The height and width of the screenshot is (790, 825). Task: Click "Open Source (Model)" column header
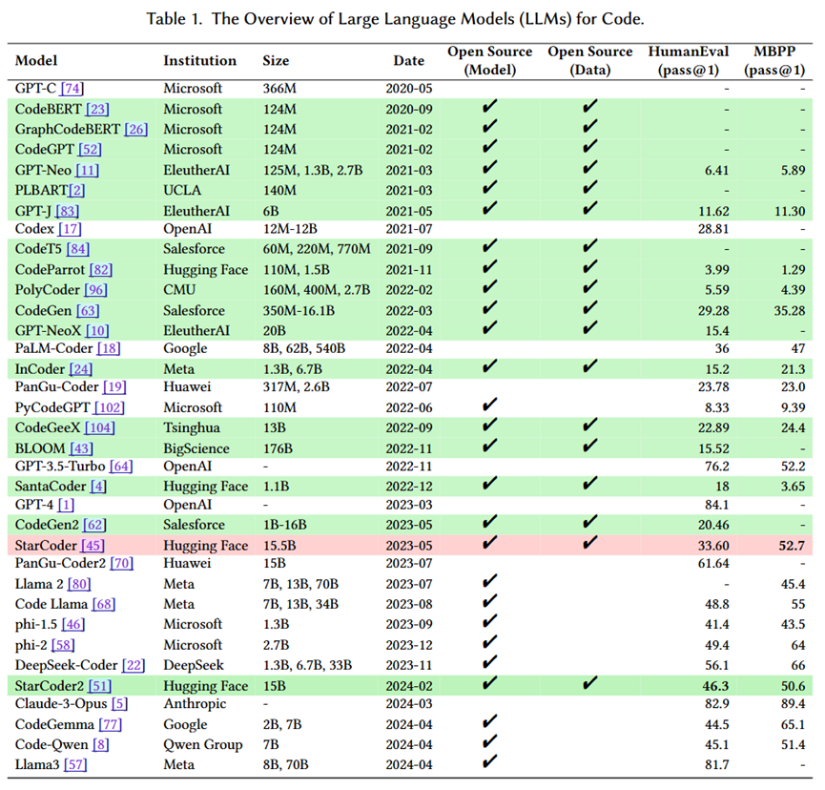tap(490, 60)
